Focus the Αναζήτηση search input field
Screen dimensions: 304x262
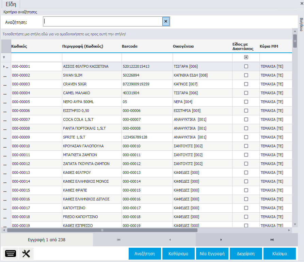[x=102, y=22]
